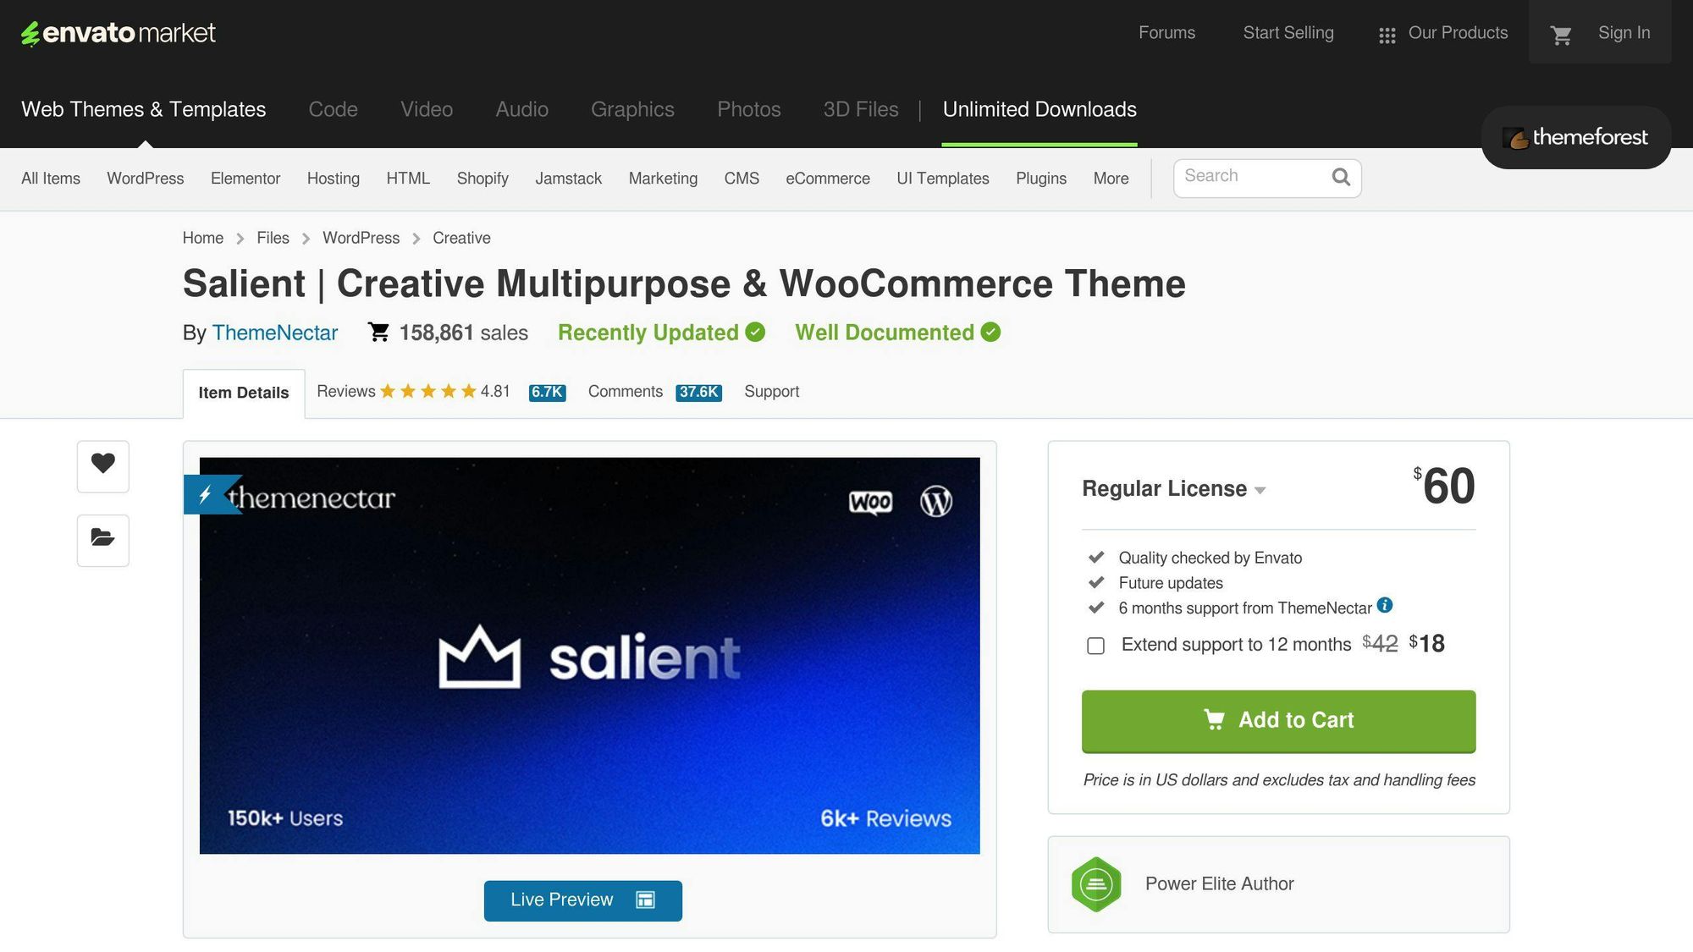Click the Add to Cart button
The height and width of the screenshot is (952, 1693).
[x=1278, y=721]
